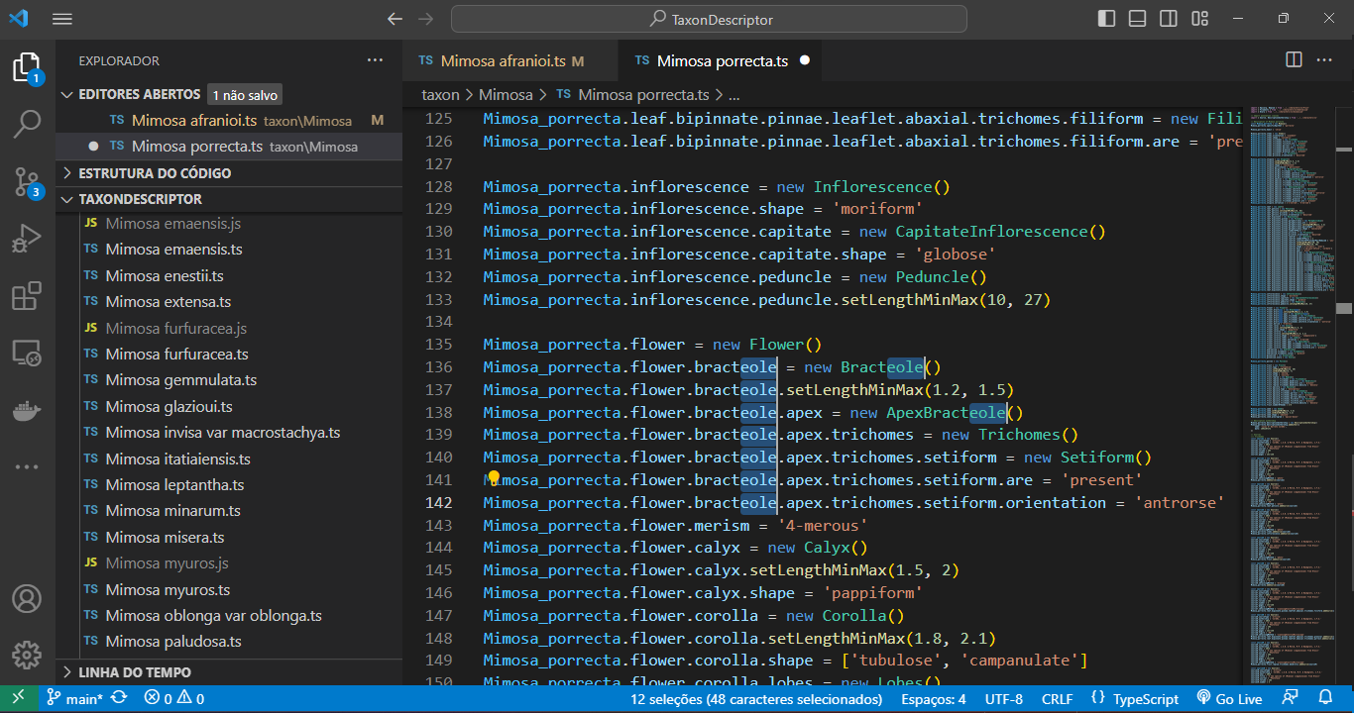
Task: Open the Manage settings gear
Action: tap(27, 655)
